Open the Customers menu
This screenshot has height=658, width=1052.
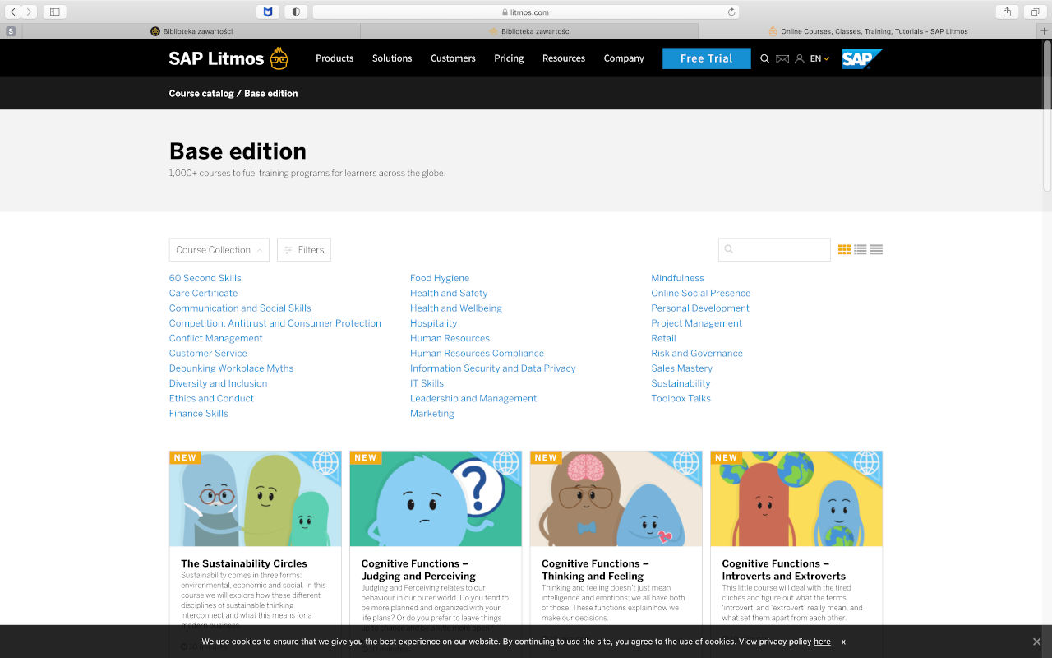coord(453,58)
